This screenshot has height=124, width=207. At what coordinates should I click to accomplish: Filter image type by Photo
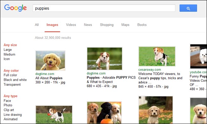point(8,105)
